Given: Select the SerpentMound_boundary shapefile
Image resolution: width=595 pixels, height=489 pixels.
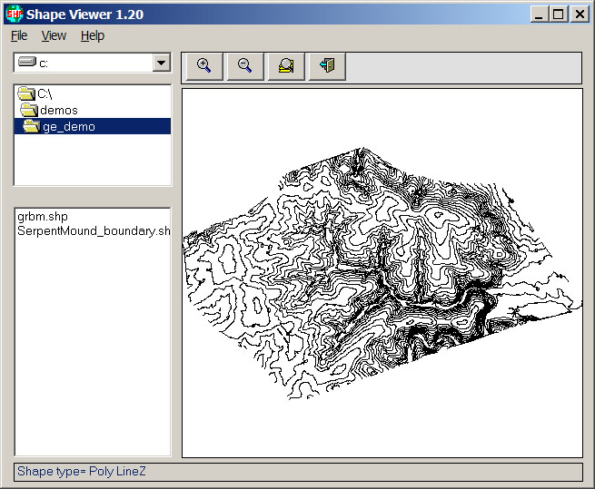Looking at the screenshot, I should click(x=94, y=230).
